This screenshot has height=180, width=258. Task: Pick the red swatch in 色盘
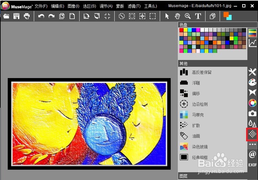coord(181,30)
